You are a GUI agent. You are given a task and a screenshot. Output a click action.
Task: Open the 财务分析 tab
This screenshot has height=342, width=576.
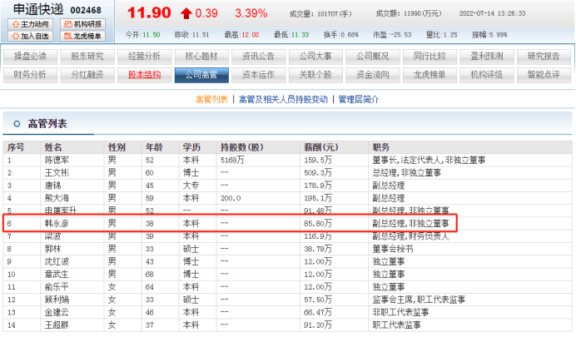tap(31, 75)
